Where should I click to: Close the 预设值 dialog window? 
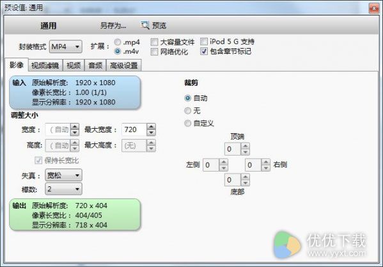click(373, 8)
